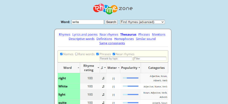
Task: Open the Similar sound link
Action: [146, 39]
